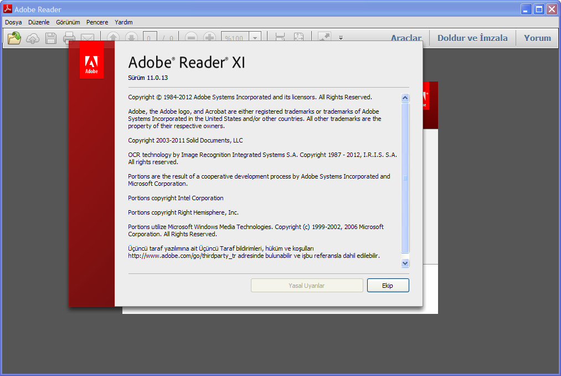Open the Pencere menu
Screen dimensions: 561x376
(97, 22)
